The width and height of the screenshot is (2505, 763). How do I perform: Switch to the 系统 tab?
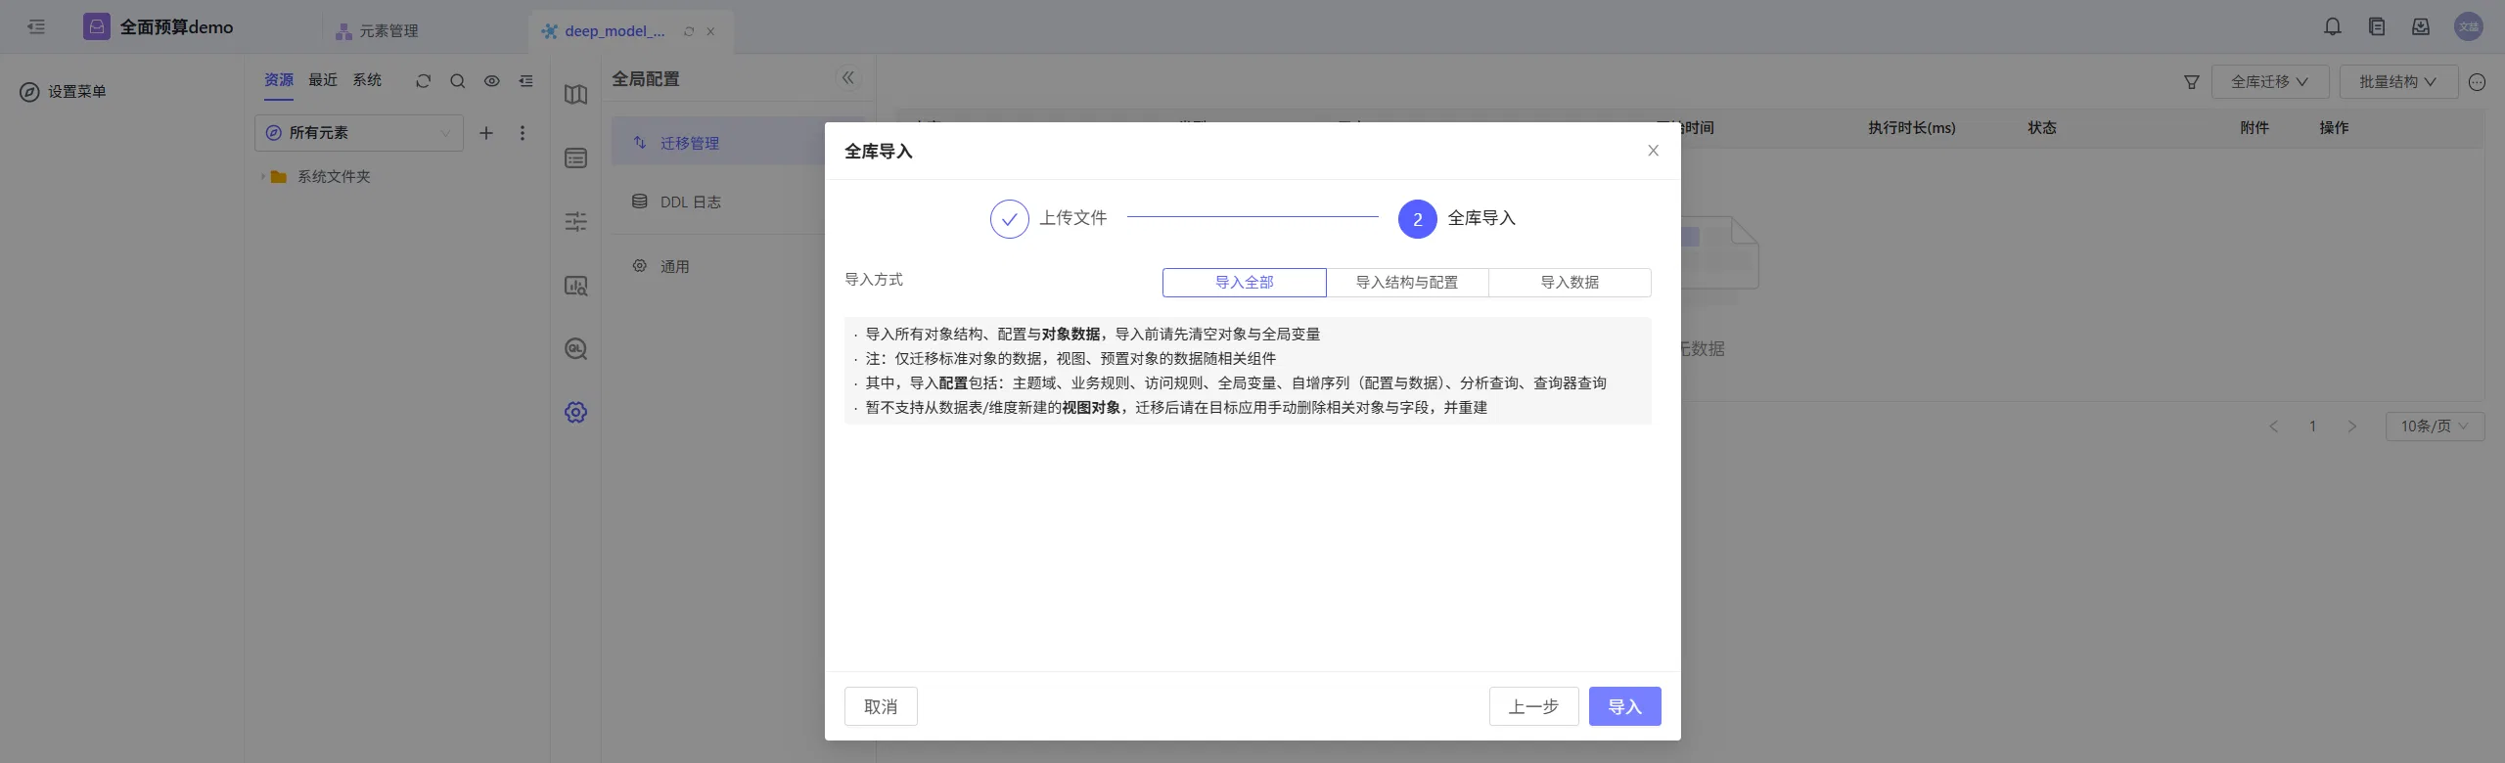tap(367, 80)
